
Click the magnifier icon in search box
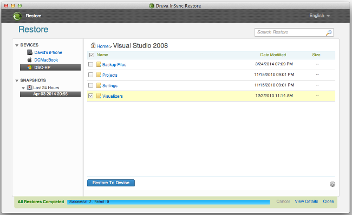click(x=329, y=33)
